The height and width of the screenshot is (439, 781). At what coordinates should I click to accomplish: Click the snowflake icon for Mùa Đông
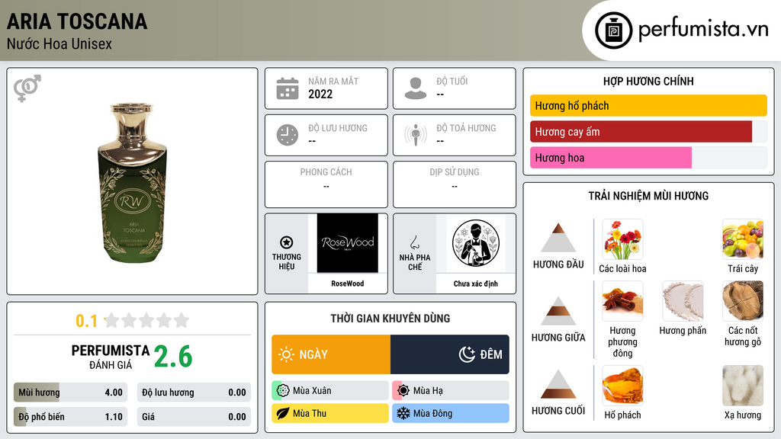403,413
